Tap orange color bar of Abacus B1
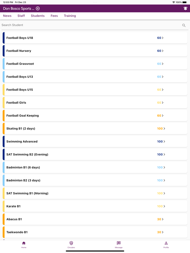 click(4, 219)
